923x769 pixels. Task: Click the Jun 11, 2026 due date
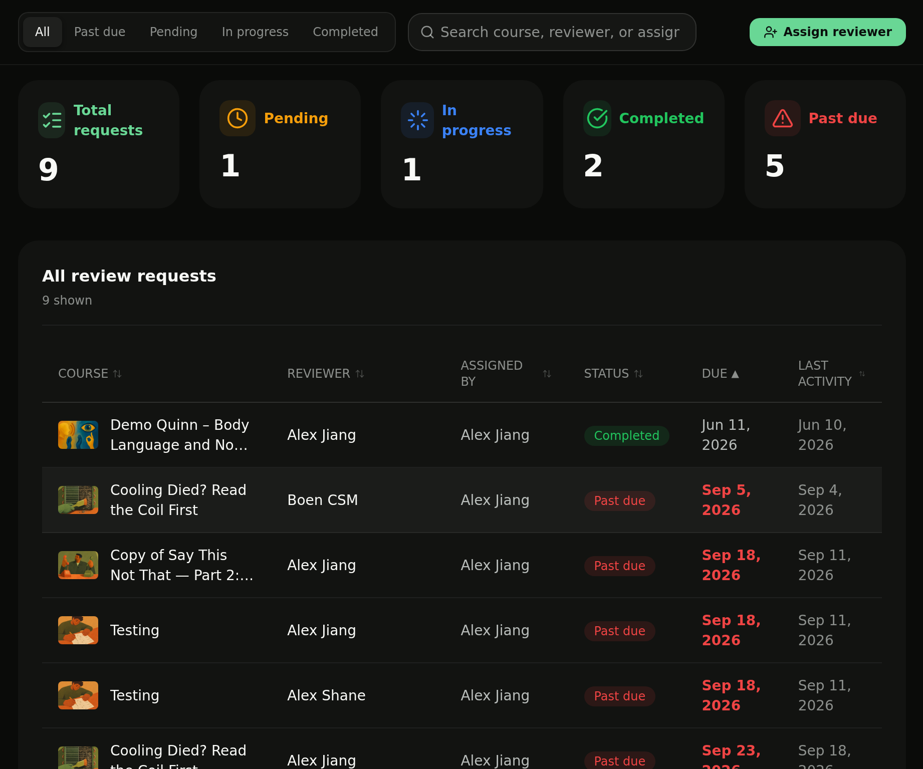pos(726,435)
